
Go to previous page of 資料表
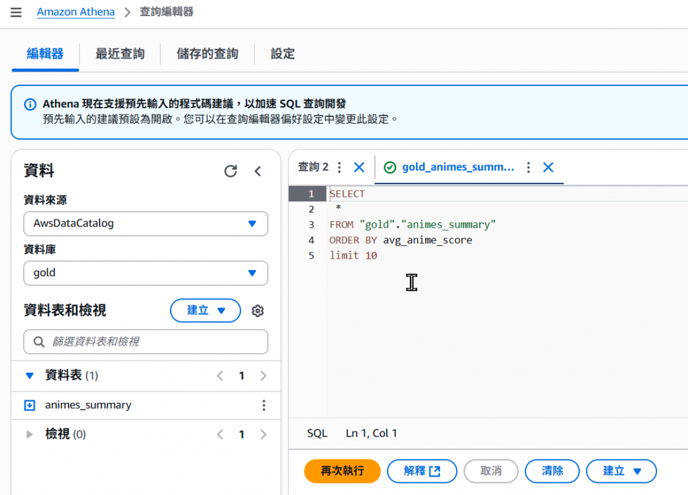coord(220,375)
